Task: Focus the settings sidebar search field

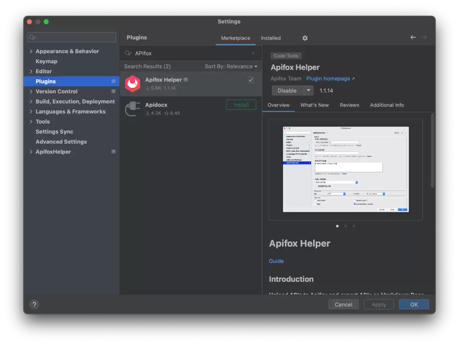Action: tap(71, 37)
